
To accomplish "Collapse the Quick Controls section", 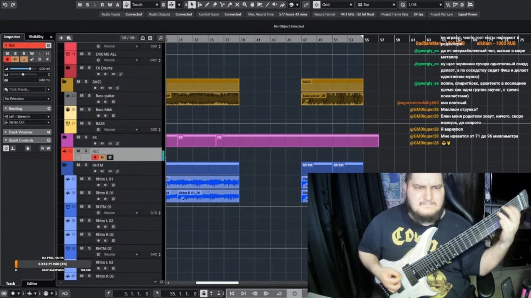I will pos(27,140).
